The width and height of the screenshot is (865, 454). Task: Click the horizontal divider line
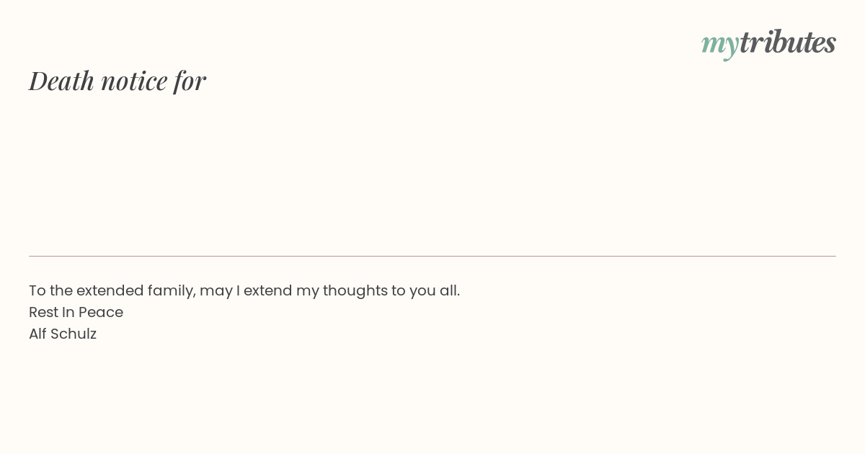pos(432,256)
